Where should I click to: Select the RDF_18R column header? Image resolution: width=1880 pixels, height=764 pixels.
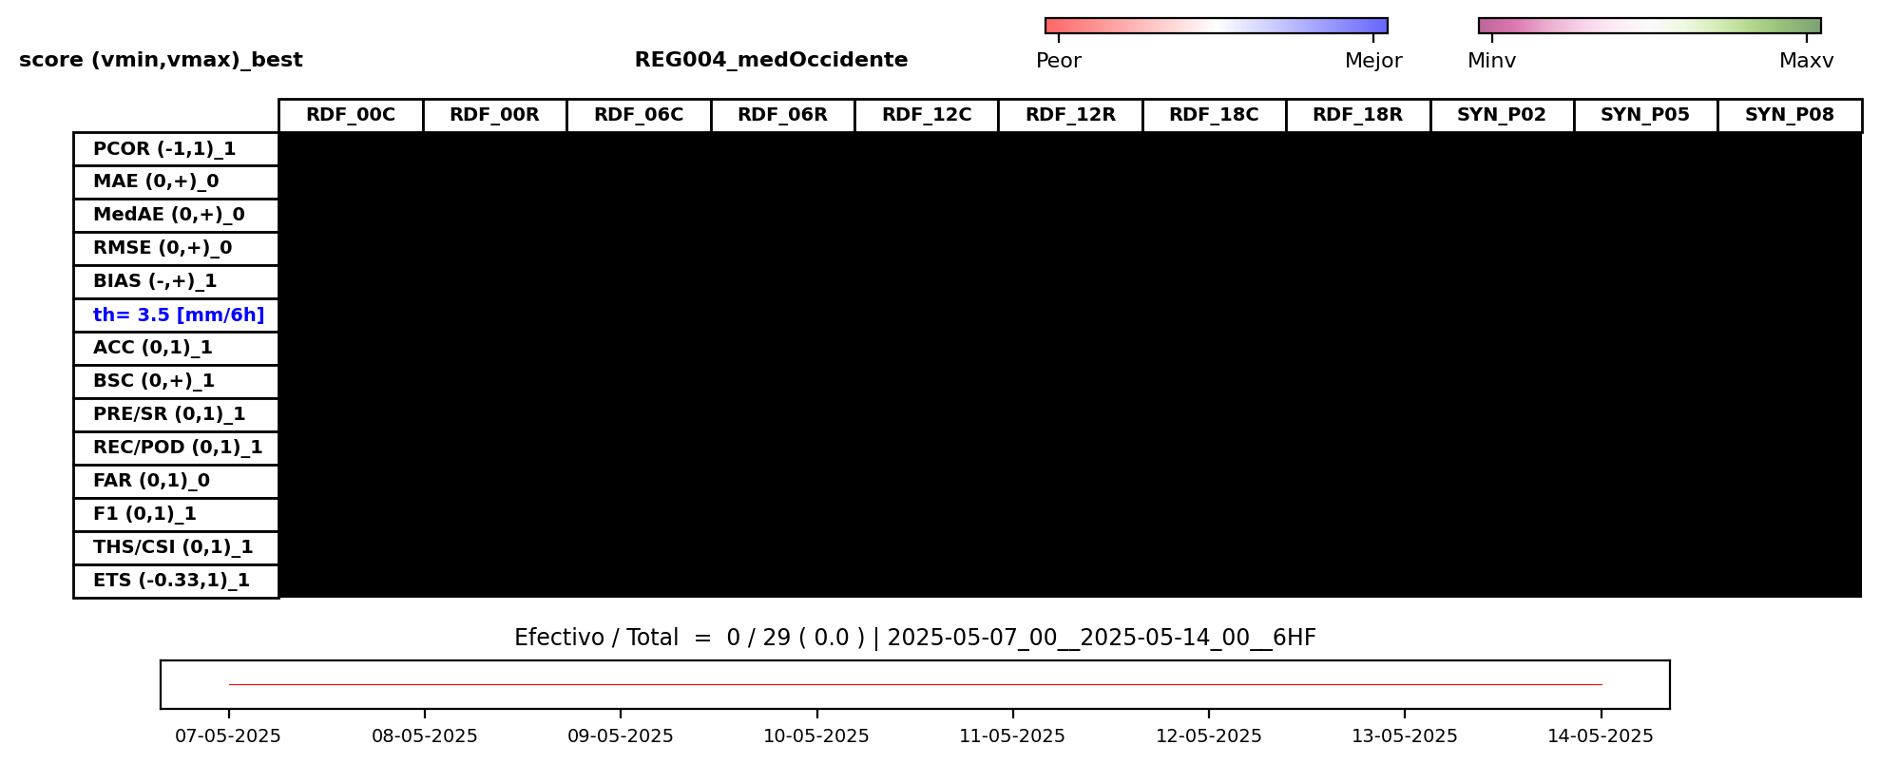pos(1358,116)
